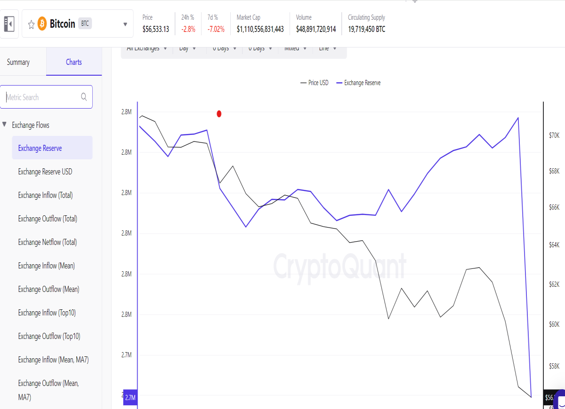The width and height of the screenshot is (565, 409).
Task: Toggle Price USD series in legend
Action: click(x=314, y=83)
